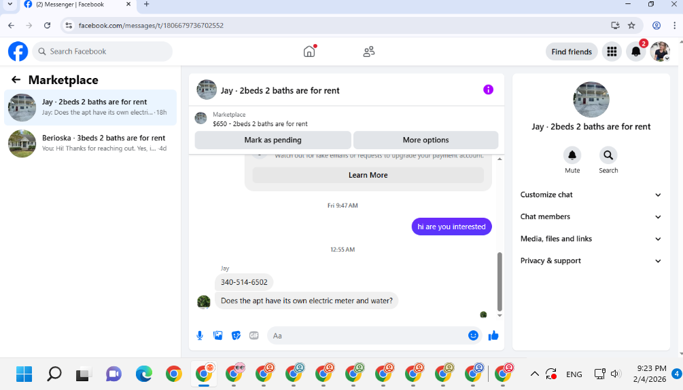Open Chrome tab search dropdown arrow
This screenshot has width=683, height=390.
click(10, 4)
